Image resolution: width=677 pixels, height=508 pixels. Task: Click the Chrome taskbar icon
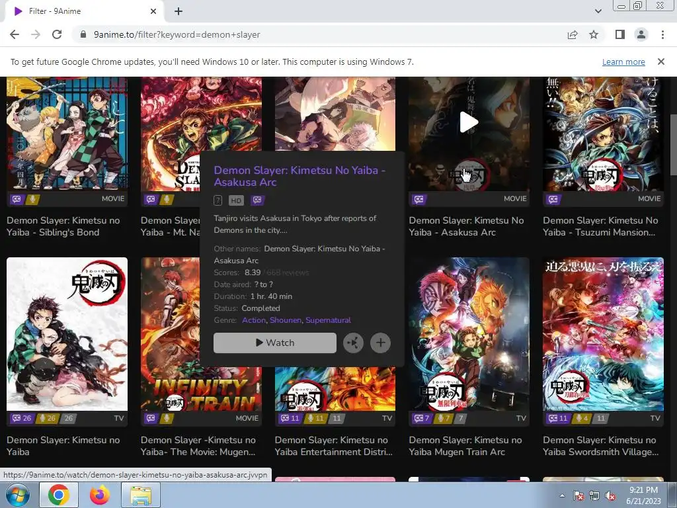tap(59, 495)
